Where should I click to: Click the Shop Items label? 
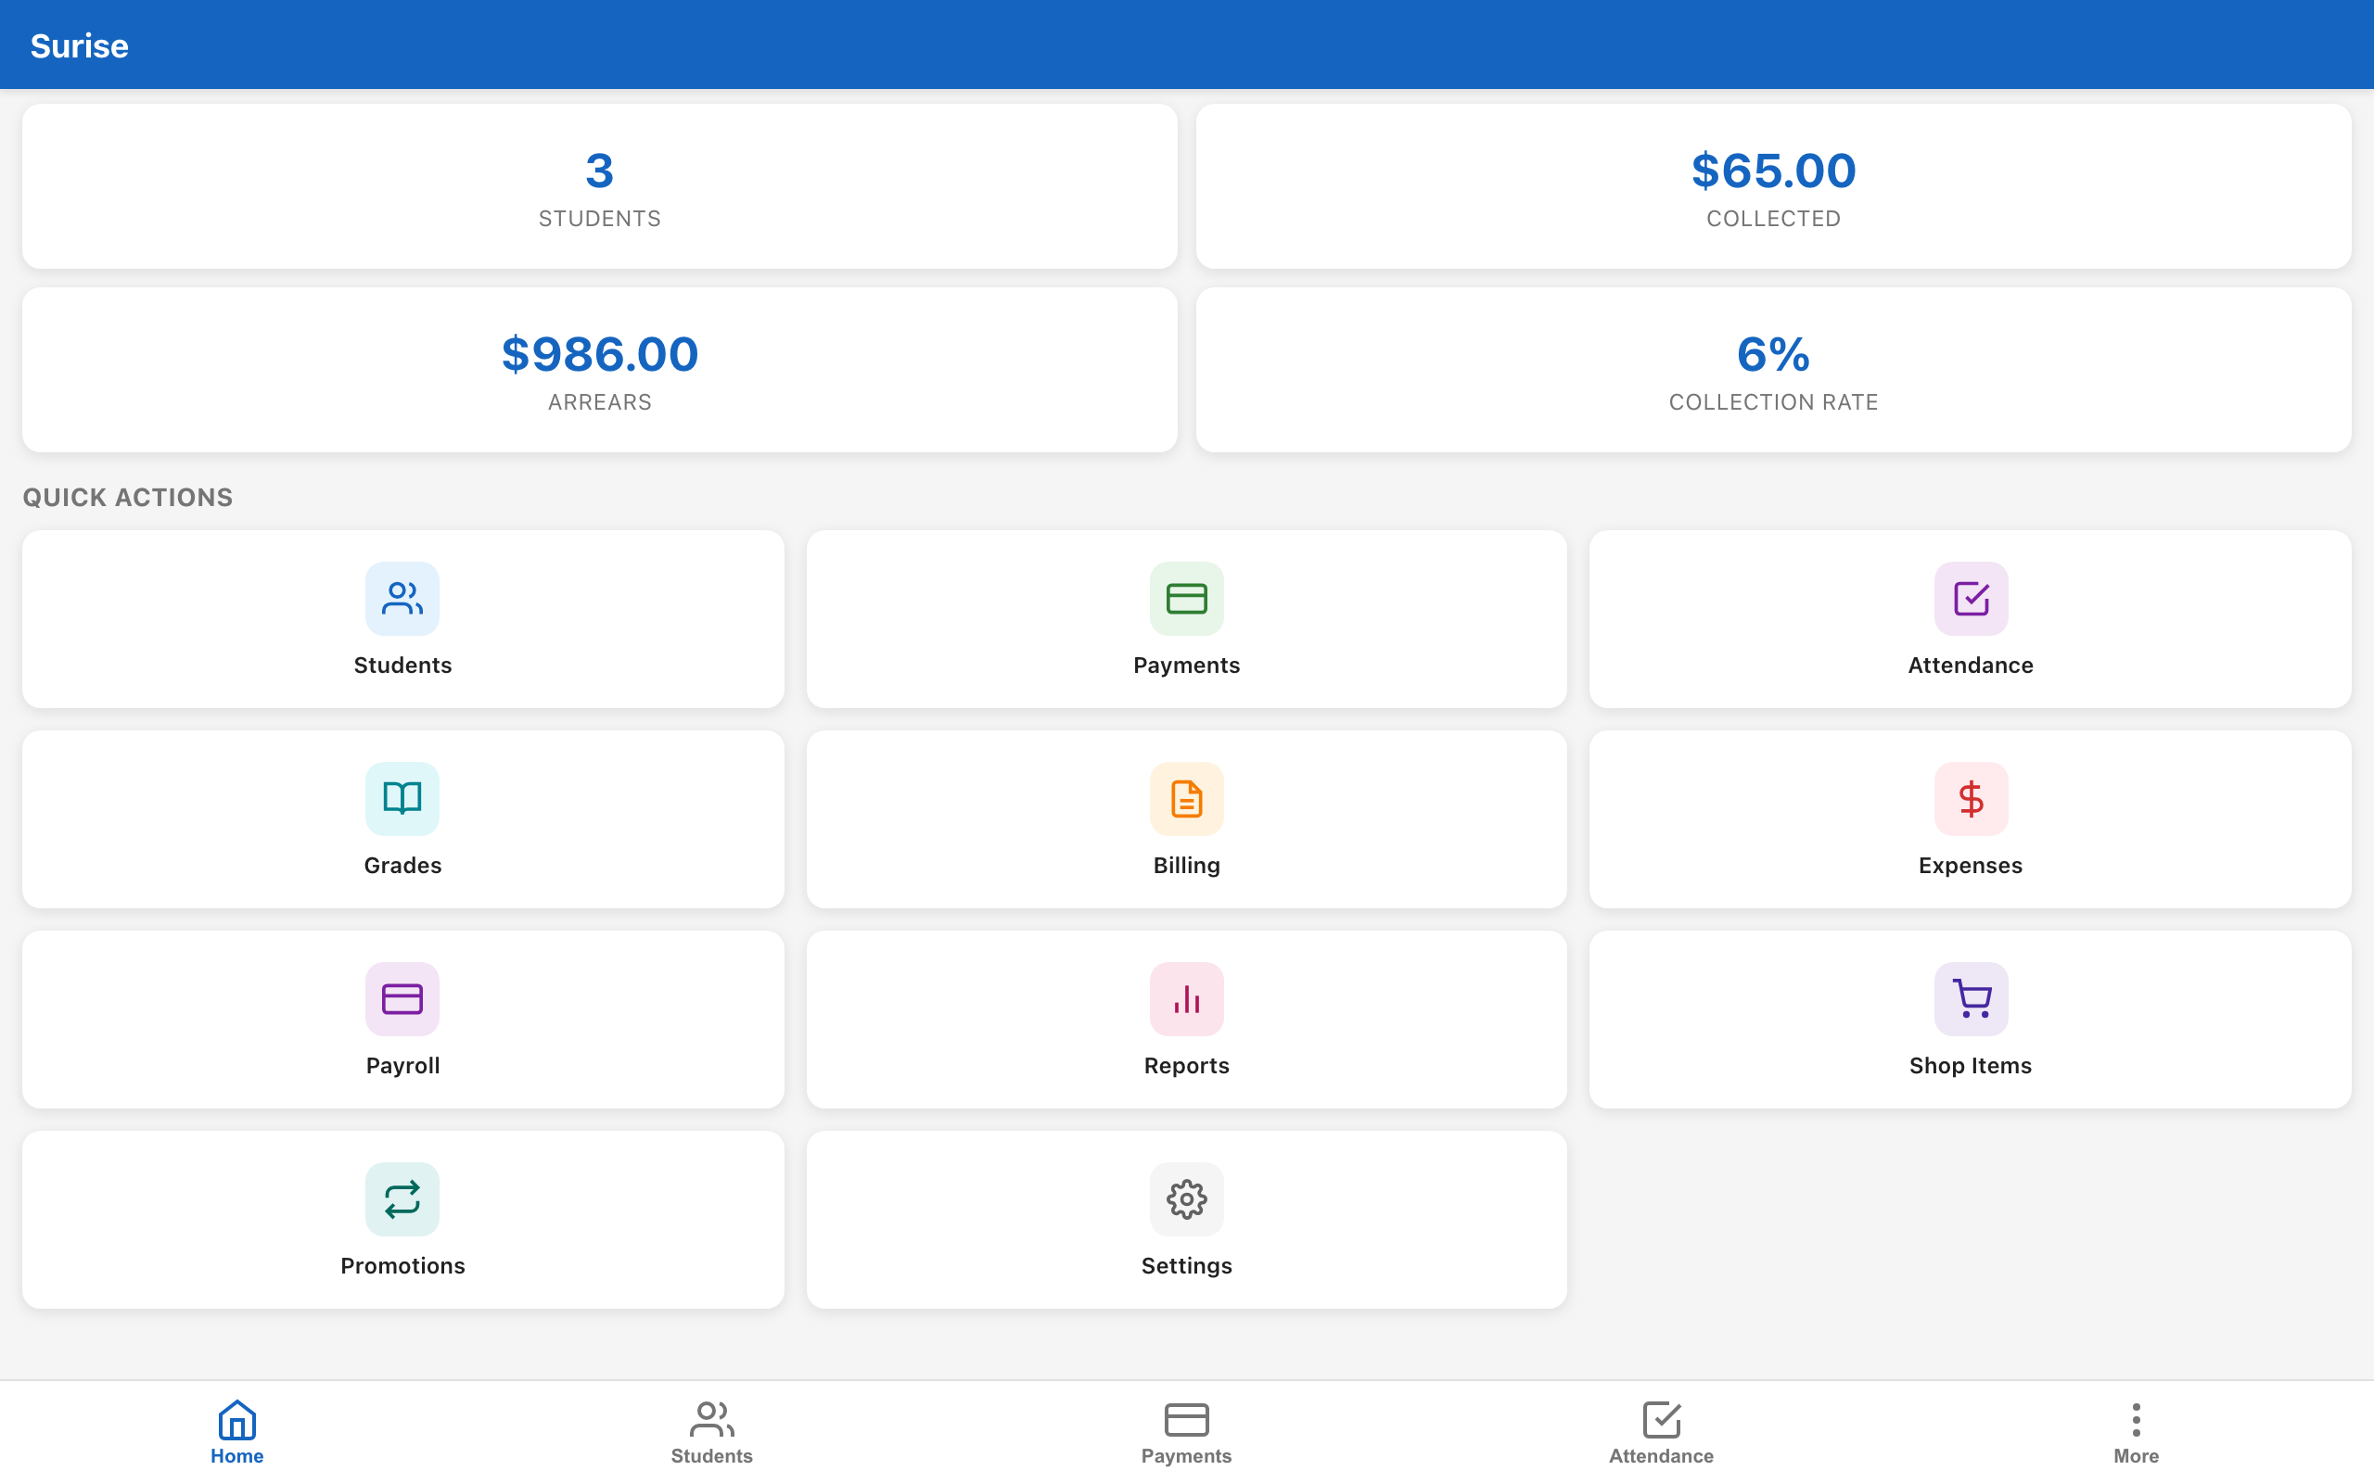click(x=1970, y=1065)
